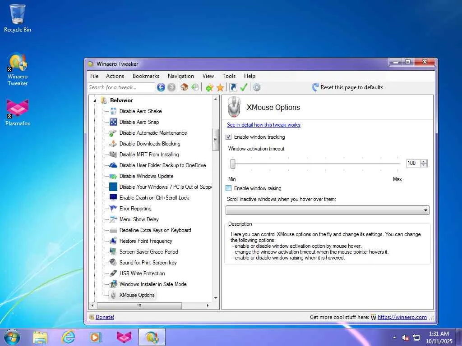Open Windows Media Player on taskbar
This screenshot has height=346, width=462.
pos(96,337)
